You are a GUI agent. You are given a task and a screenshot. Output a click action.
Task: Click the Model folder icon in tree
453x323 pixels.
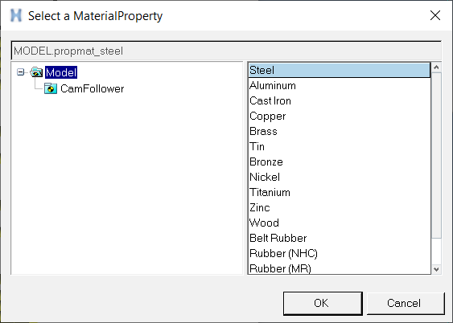pos(36,72)
